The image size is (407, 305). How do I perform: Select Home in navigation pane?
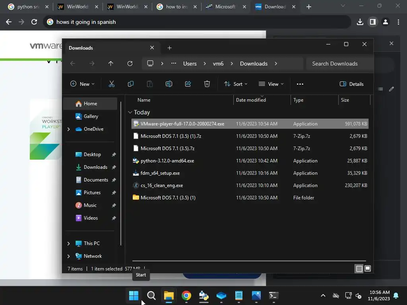coord(90,104)
